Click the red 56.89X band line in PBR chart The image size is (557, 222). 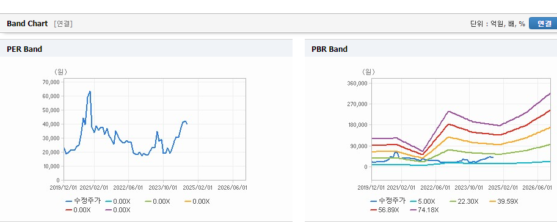[449, 124]
